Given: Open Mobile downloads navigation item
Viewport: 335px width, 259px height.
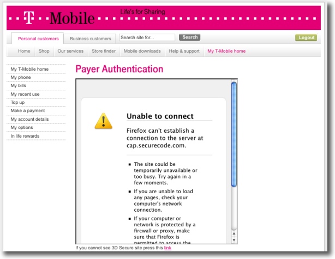Looking at the screenshot, I should pos(142,51).
